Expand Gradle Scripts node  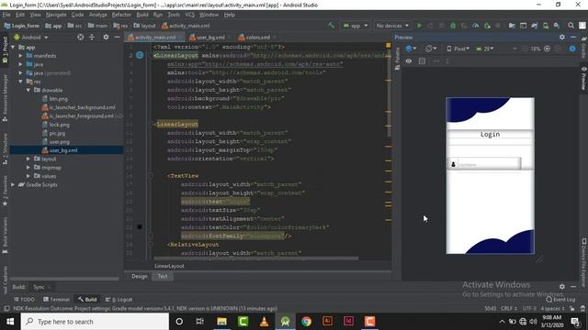(x=13, y=184)
